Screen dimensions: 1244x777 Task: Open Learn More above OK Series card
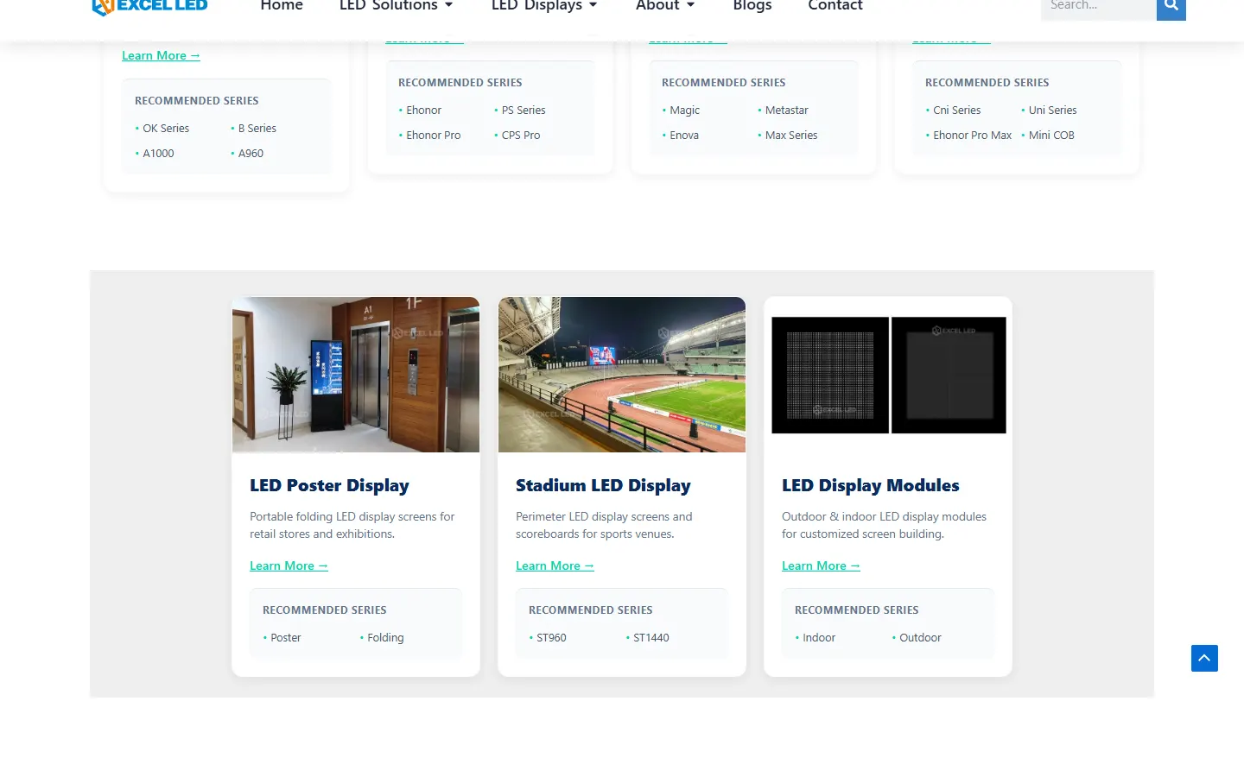click(x=161, y=55)
